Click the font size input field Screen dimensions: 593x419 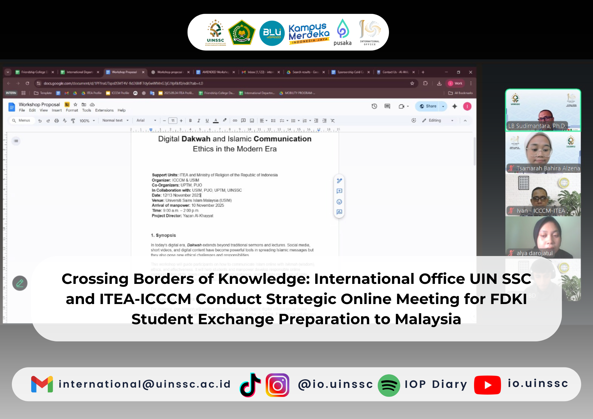pyautogui.click(x=173, y=121)
